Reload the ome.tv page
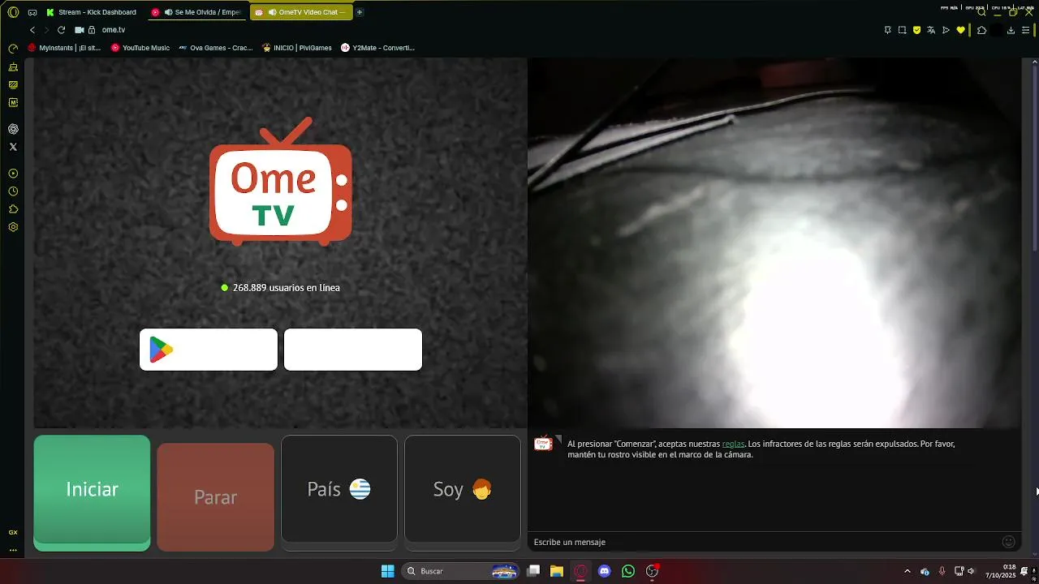This screenshot has width=1039, height=584. click(x=61, y=30)
